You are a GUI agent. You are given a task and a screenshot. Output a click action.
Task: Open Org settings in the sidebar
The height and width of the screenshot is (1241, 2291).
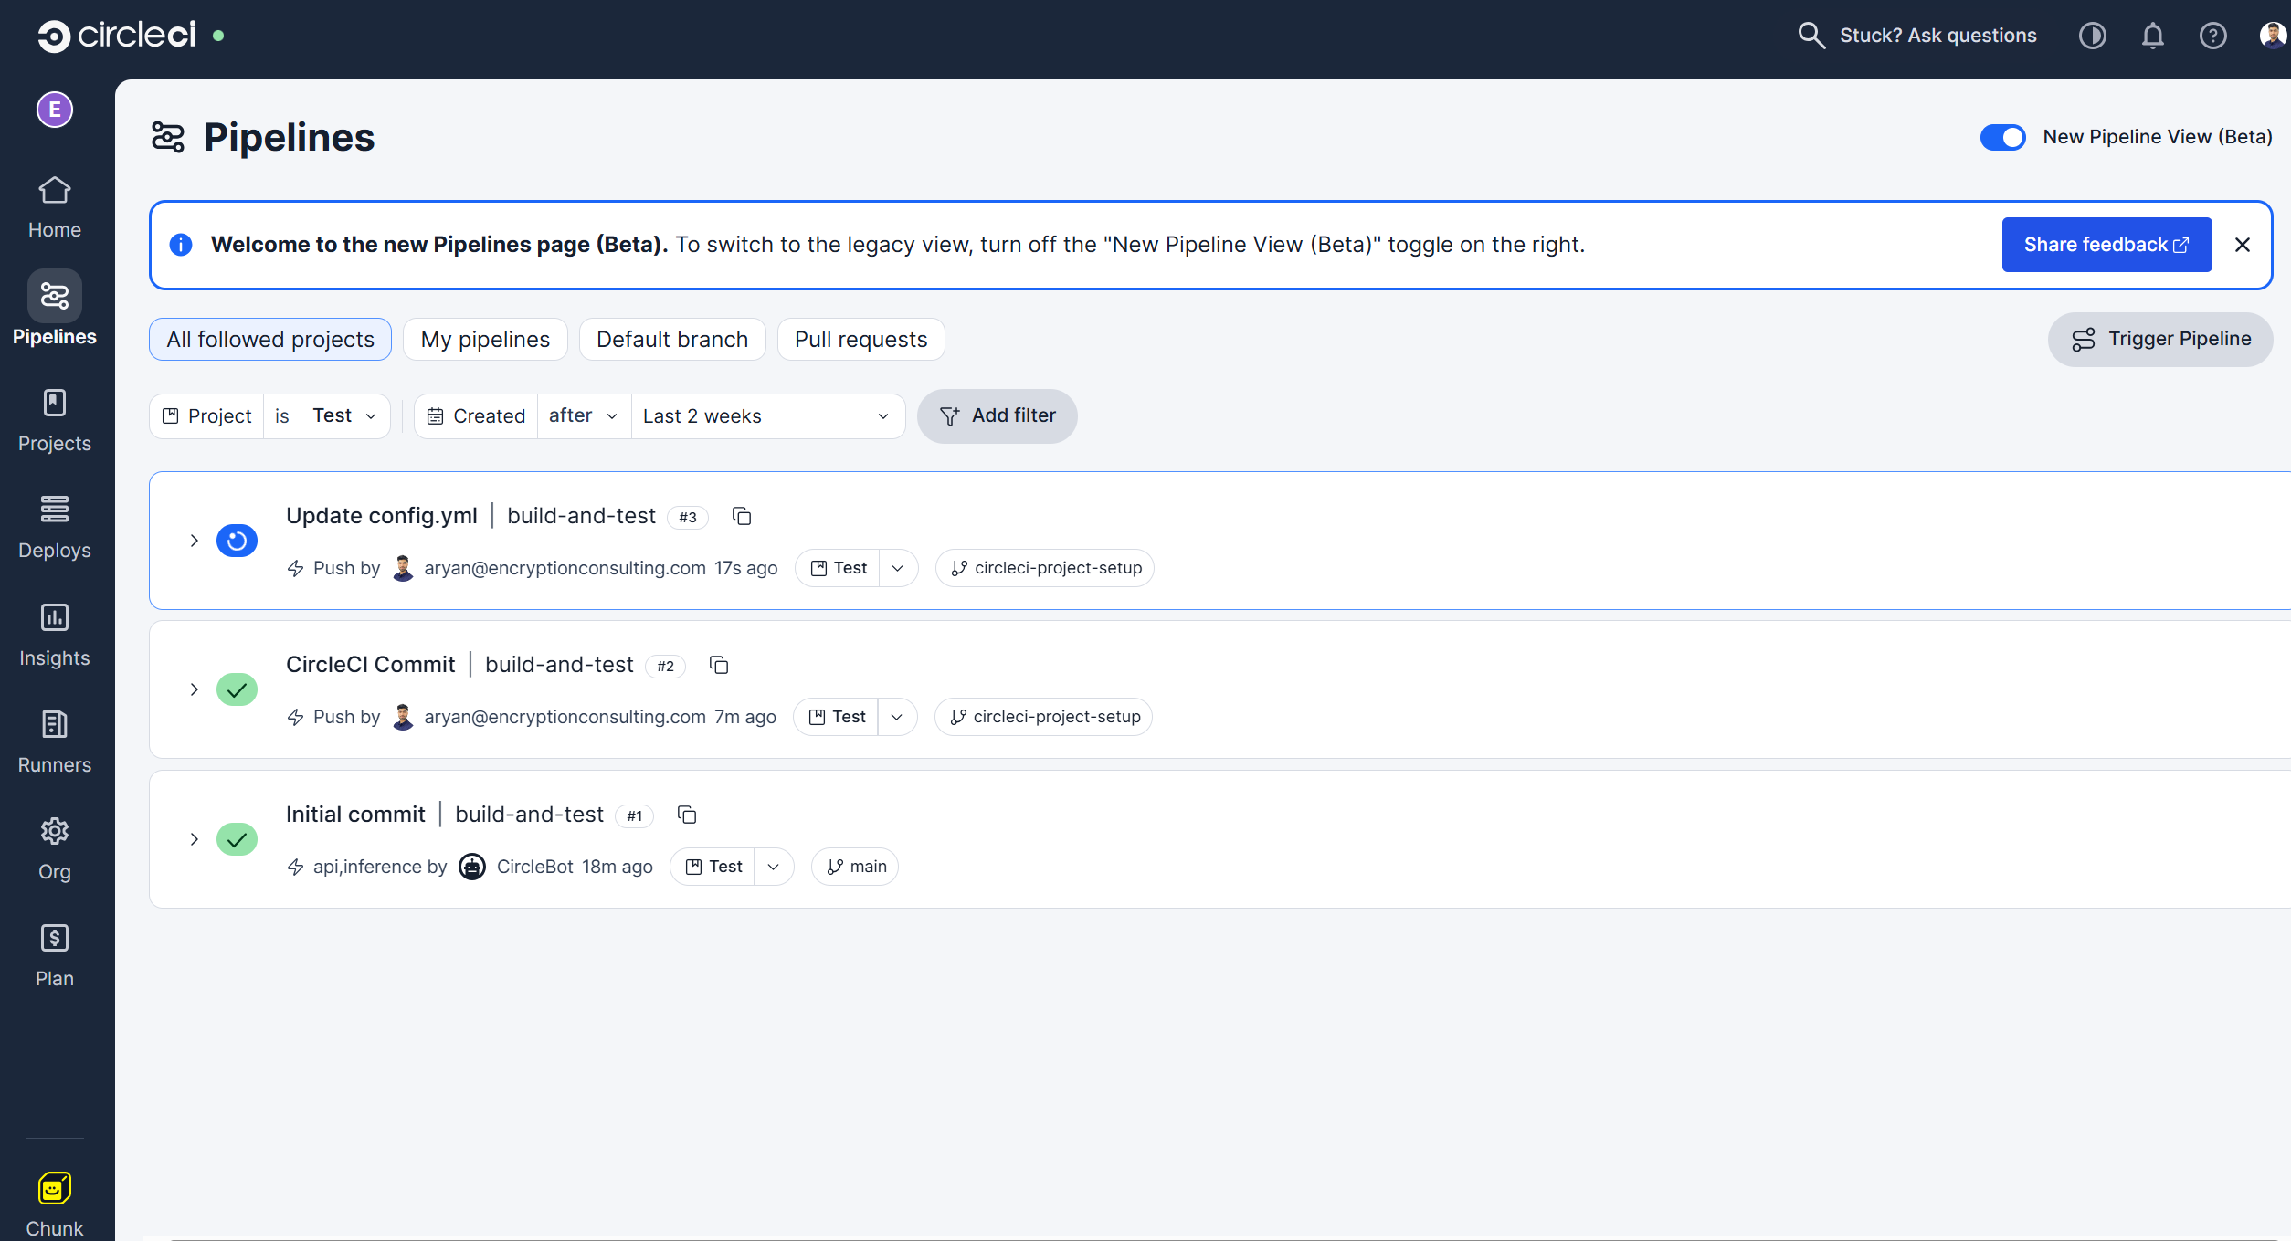[x=55, y=849]
